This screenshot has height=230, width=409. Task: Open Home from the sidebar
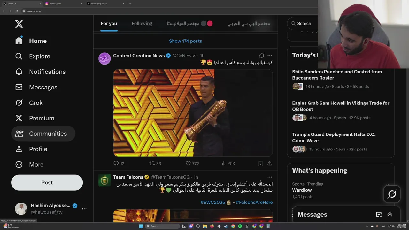(x=31, y=41)
